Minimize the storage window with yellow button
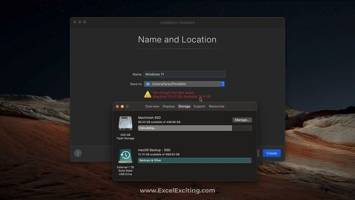 (122, 106)
